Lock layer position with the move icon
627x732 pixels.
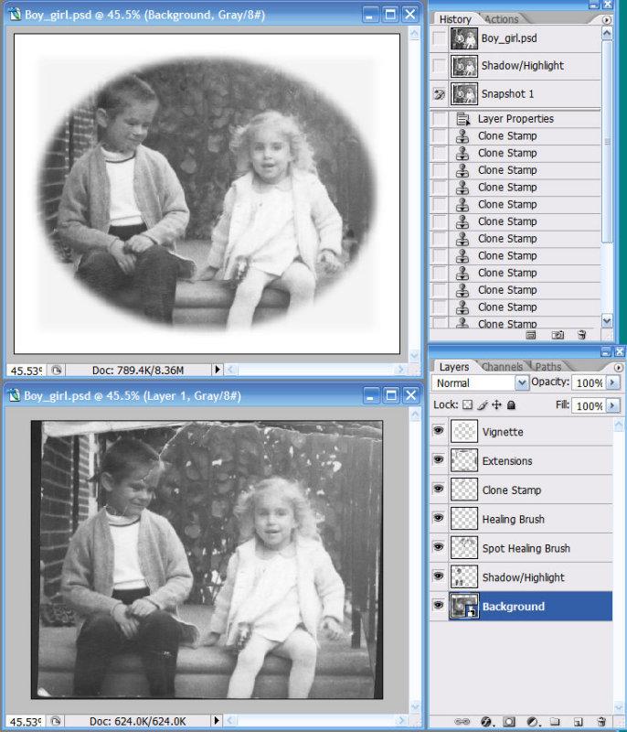tap(496, 404)
